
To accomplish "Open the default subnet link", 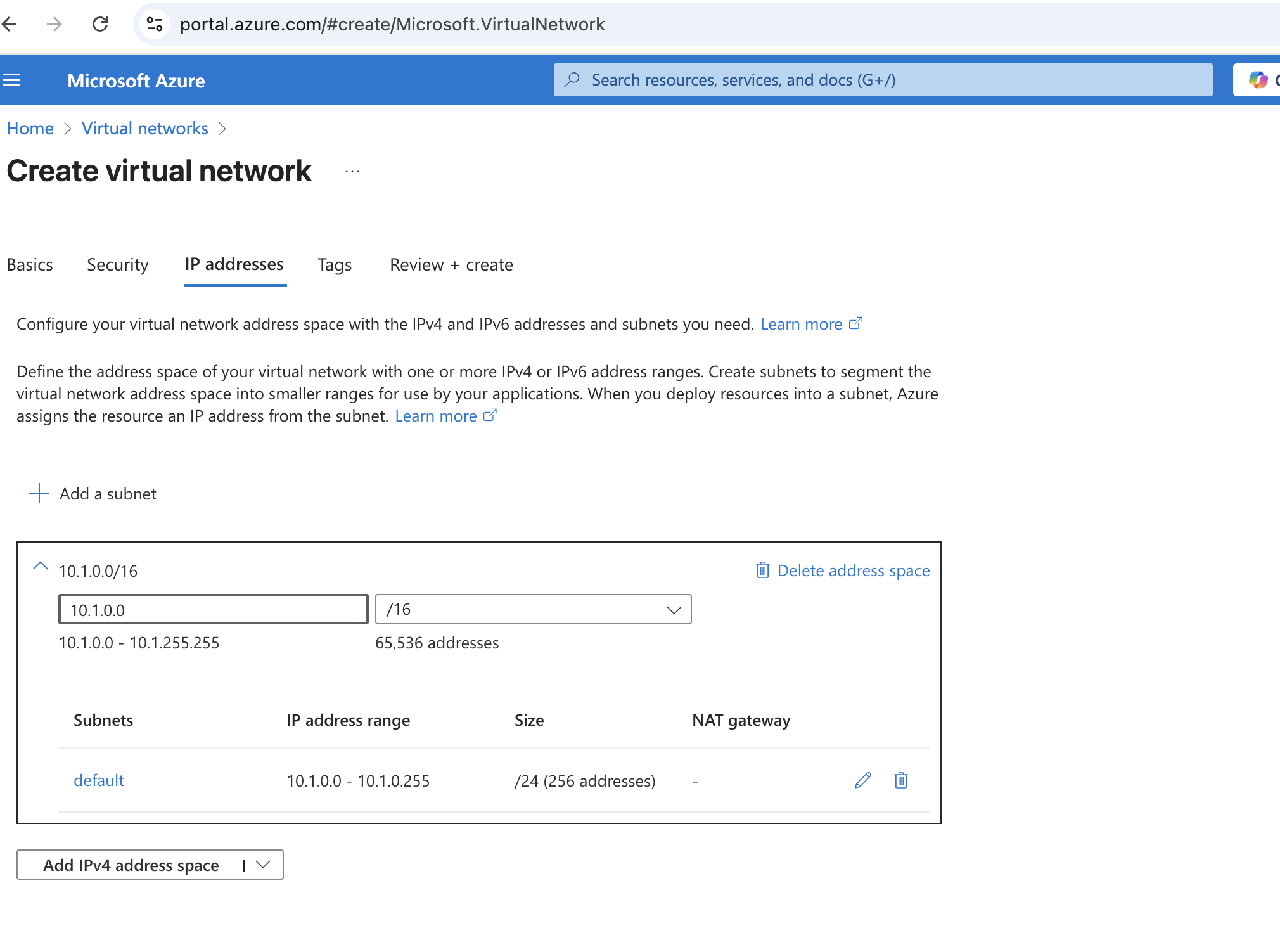I will click(99, 780).
